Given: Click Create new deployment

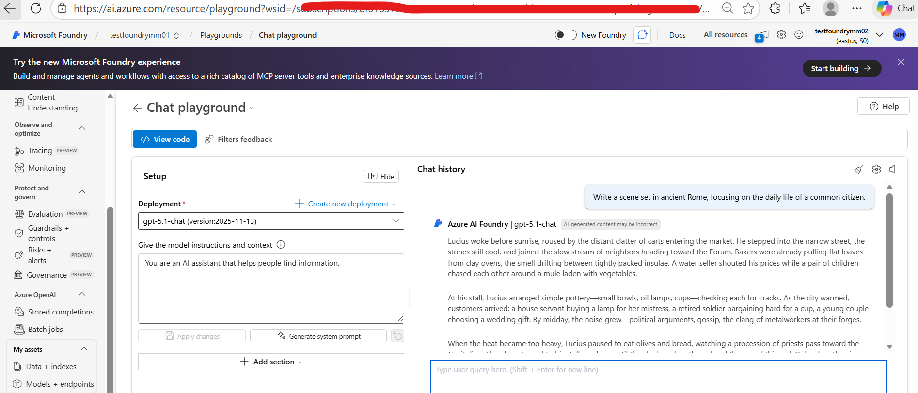Looking at the screenshot, I should tap(346, 204).
